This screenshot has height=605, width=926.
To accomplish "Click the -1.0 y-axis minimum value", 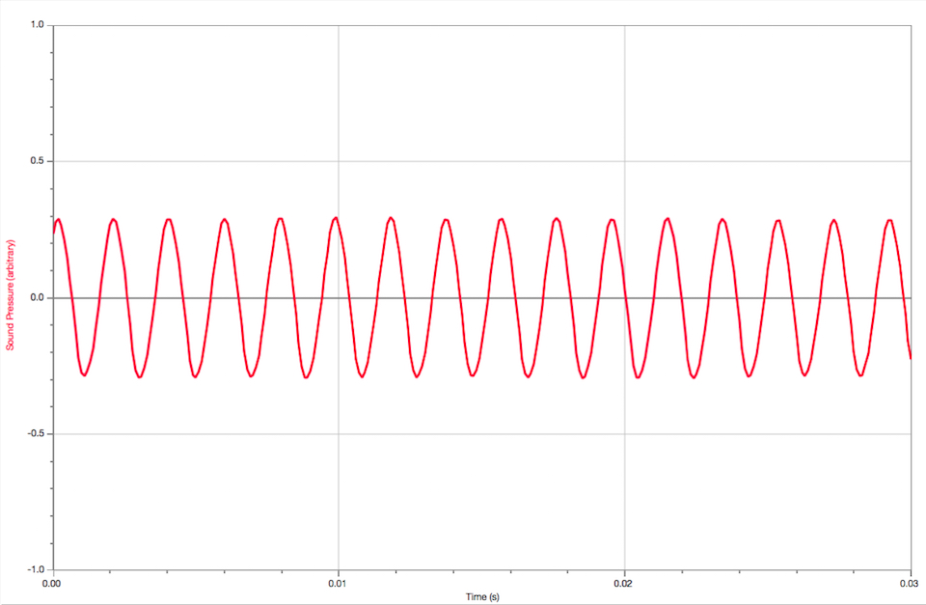I will tap(35, 569).
